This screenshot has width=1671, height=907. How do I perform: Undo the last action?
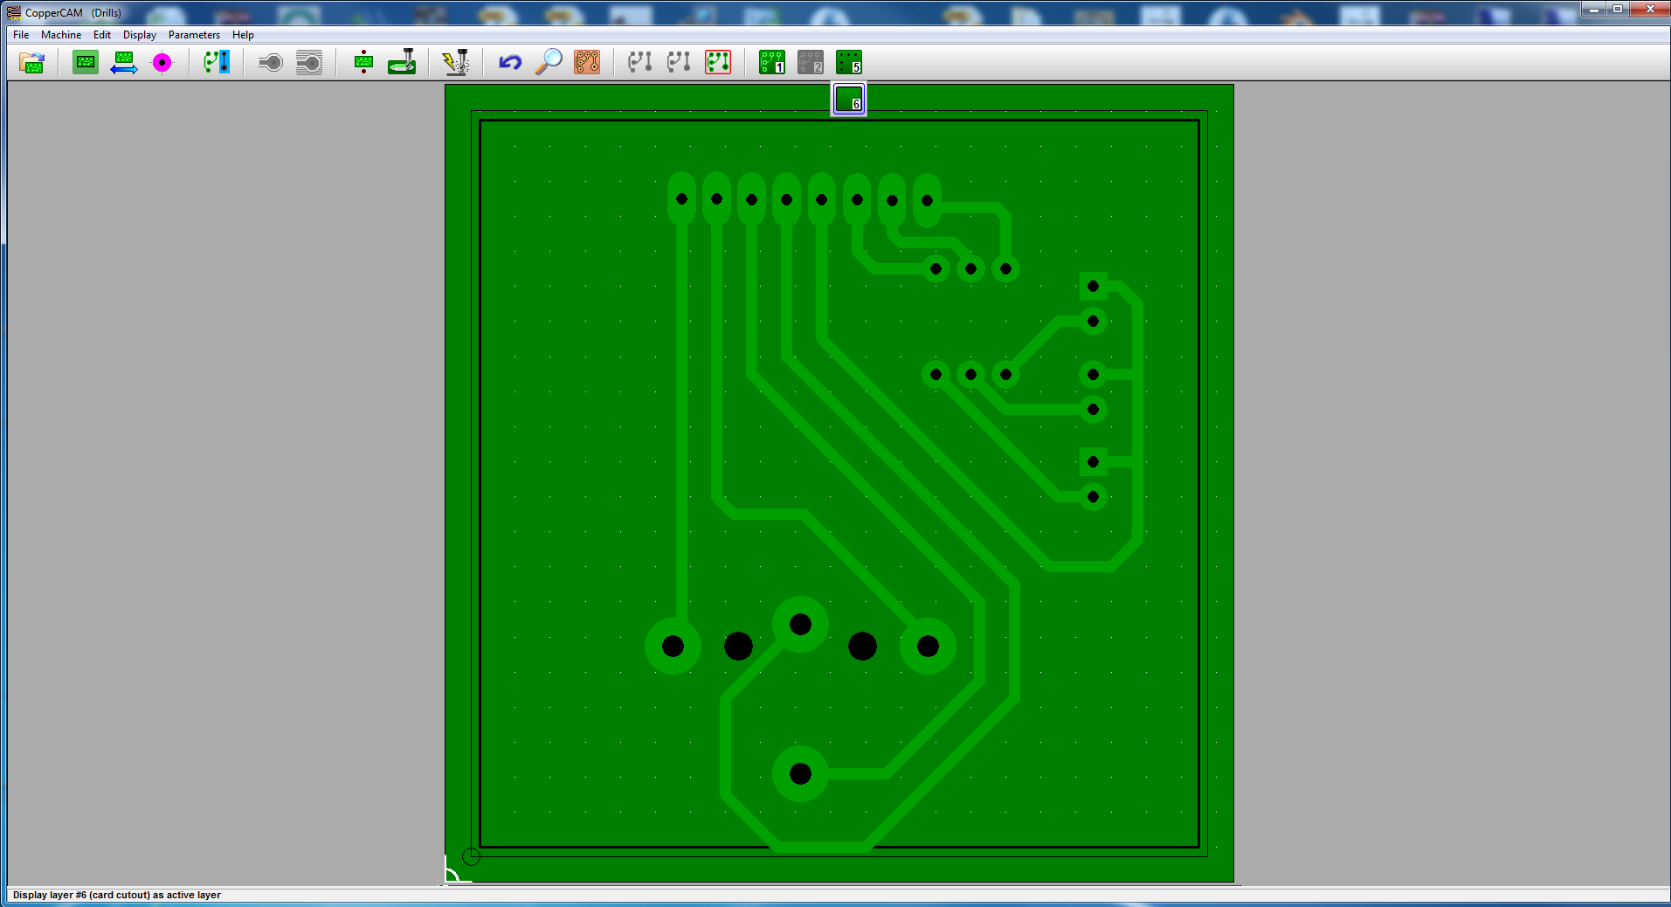pyautogui.click(x=508, y=62)
